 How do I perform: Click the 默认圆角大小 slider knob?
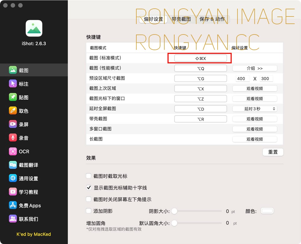coord(174,223)
